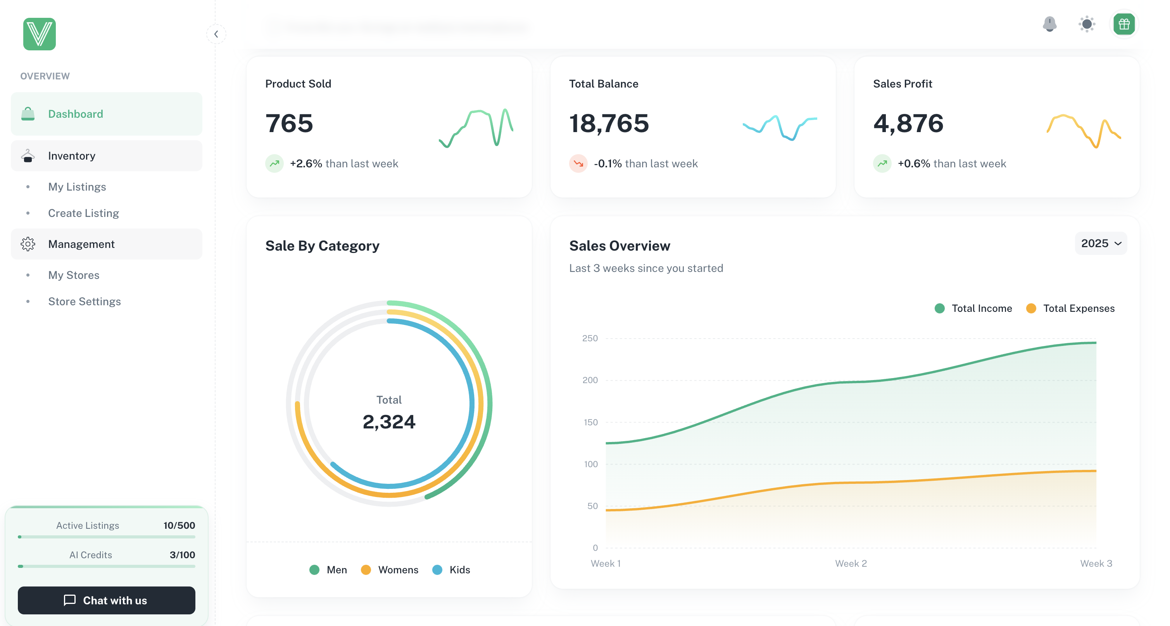Toggle the Kids category legend
The image size is (1170, 626).
click(x=451, y=570)
